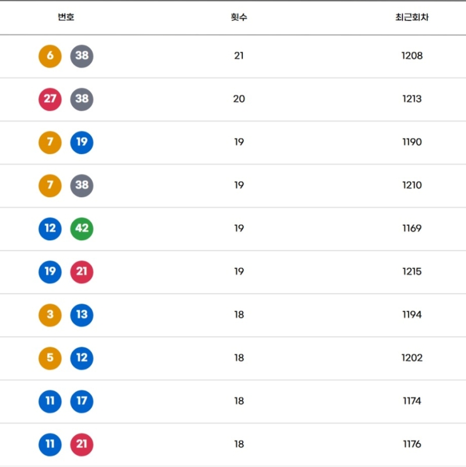
Task: Click the green number 42 ball
Action: 82,229
